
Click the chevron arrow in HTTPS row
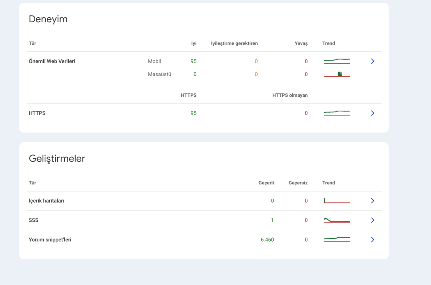click(x=372, y=113)
